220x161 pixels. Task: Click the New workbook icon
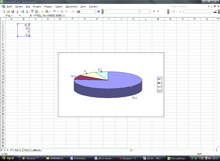4,11
